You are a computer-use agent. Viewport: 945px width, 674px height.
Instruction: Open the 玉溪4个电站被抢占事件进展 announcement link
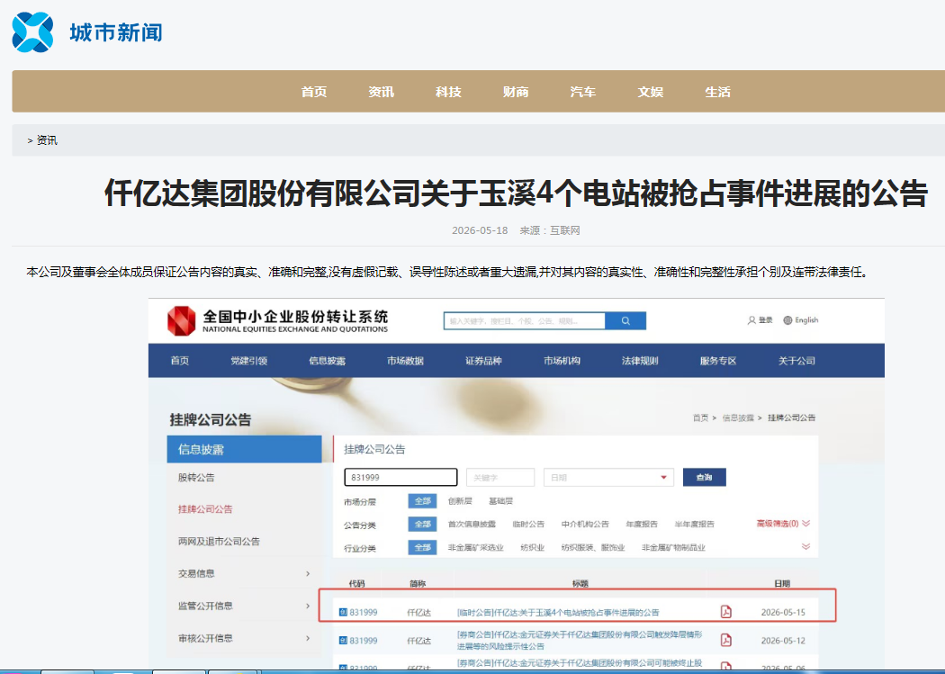(x=558, y=613)
